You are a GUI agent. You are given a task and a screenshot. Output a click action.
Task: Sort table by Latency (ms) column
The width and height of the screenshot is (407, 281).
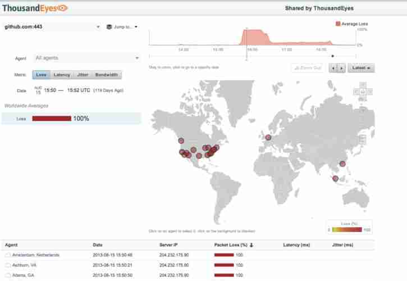tap(296, 245)
